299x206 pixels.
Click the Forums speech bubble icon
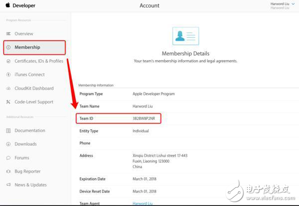coord(8,158)
